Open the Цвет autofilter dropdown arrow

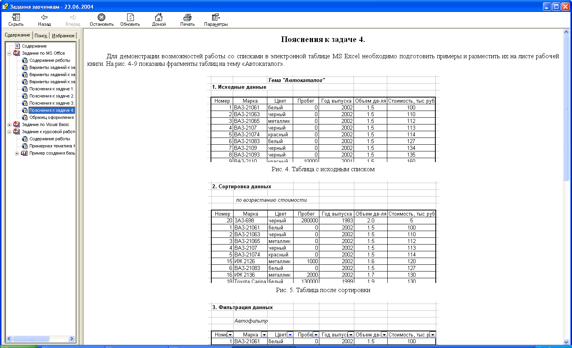point(290,335)
